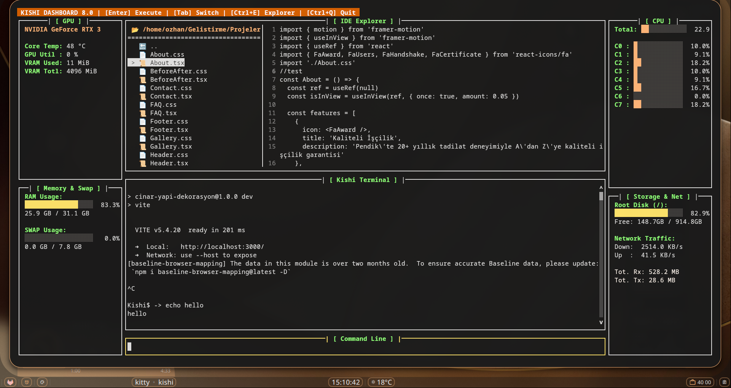Open BeforeAfter.css in the explorer
731x388 pixels.
point(178,71)
